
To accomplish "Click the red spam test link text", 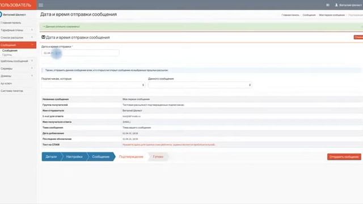I will (x=168, y=144).
